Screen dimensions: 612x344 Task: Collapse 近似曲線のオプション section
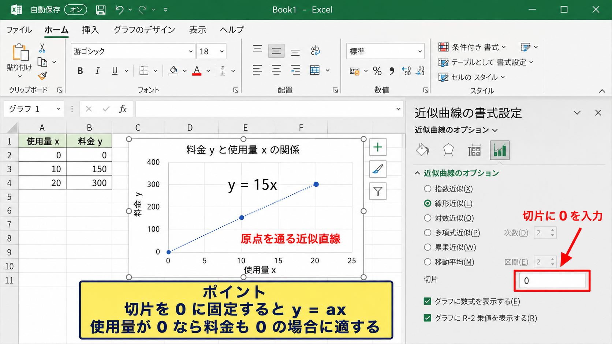(417, 173)
